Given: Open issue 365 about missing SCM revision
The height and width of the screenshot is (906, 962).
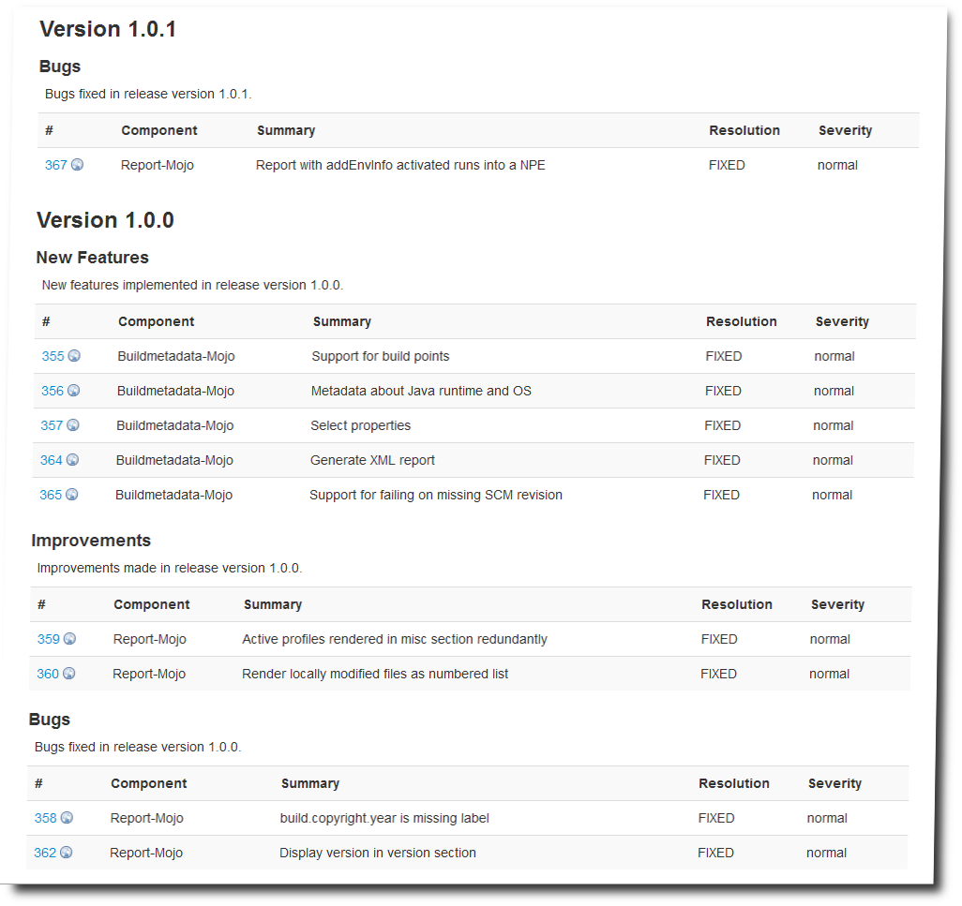Looking at the screenshot, I should (53, 495).
